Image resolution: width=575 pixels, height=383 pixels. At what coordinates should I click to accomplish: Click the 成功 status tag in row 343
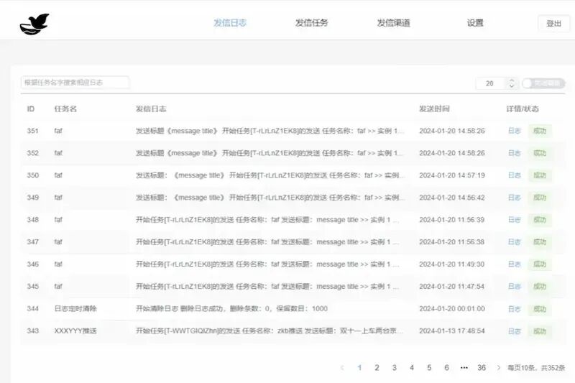[x=540, y=331]
